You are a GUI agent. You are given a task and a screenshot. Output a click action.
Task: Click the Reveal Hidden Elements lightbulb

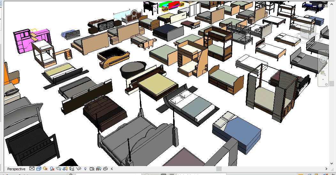85,169
